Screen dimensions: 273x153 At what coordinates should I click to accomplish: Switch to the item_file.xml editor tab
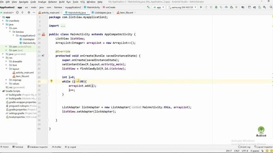126,13
